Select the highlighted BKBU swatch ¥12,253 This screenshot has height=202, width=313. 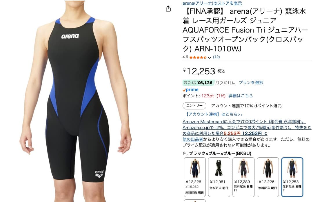pyautogui.click(x=292, y=177)
